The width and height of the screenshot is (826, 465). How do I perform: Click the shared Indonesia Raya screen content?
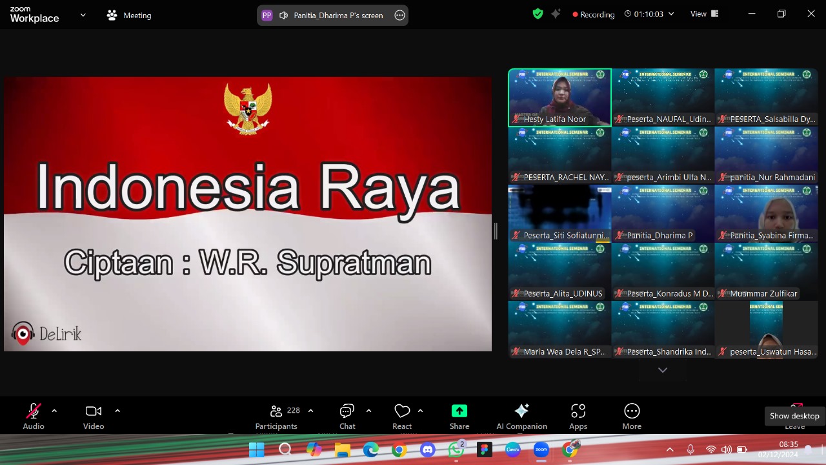(248, 214)
